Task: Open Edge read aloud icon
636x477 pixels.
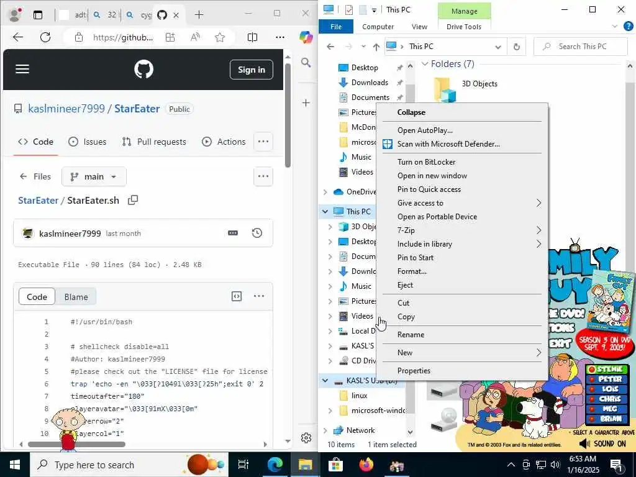Action: (195, 37)
